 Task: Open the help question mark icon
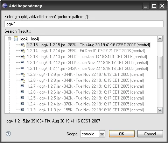click(8, 134)
